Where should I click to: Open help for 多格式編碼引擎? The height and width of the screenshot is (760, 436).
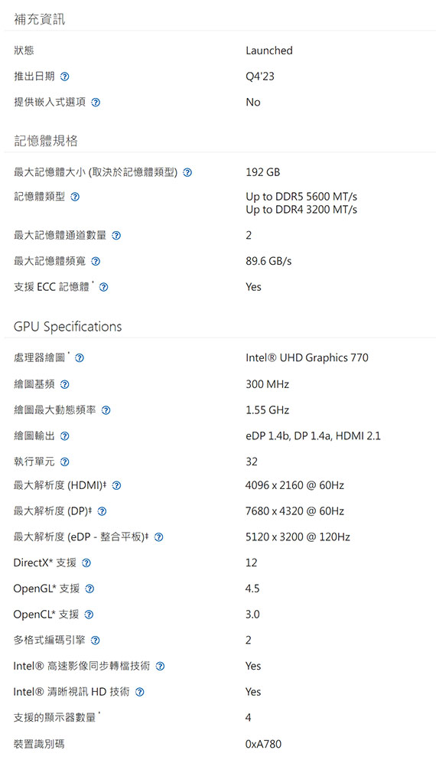pos(96,641)
